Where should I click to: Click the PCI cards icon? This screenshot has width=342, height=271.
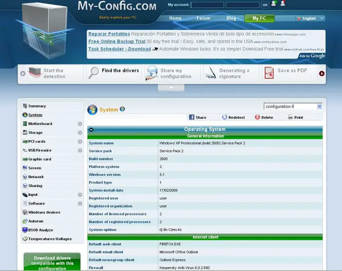(x=25, y=142)
